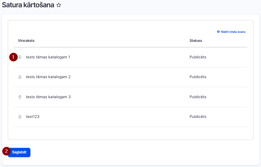Click the eye icon beside Rādīt rindu svaru
Image resolution: width=261 pixels, height=167 pixels.
click(x=218, y=32)
